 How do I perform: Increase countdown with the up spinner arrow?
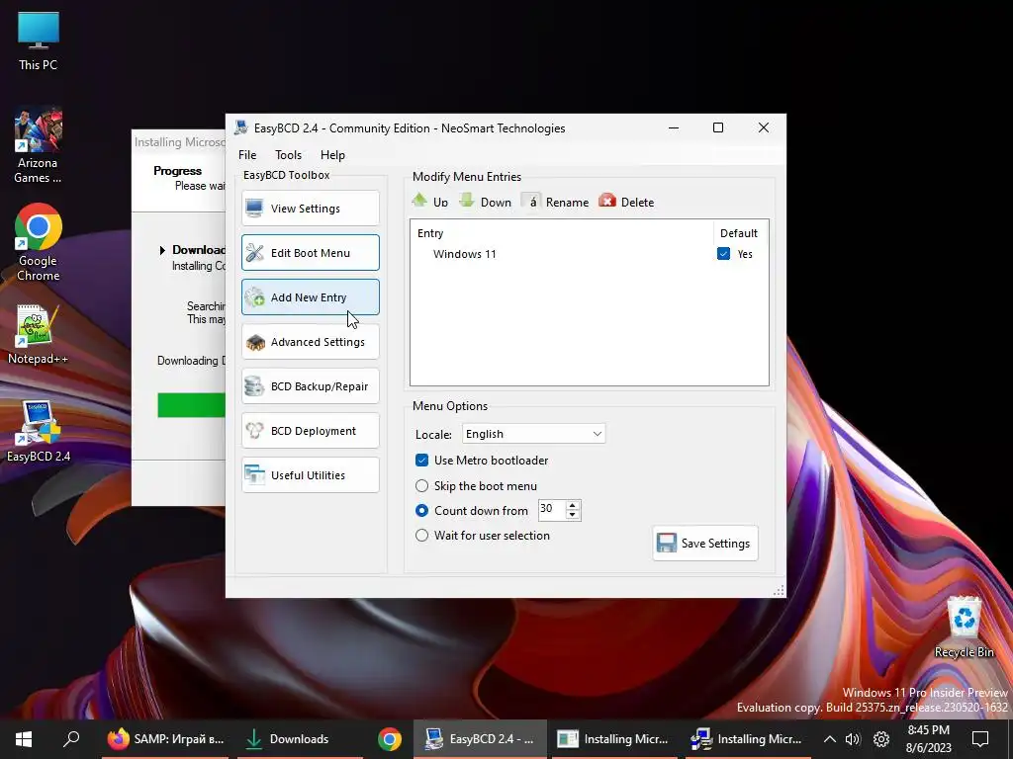pos(573,505)
